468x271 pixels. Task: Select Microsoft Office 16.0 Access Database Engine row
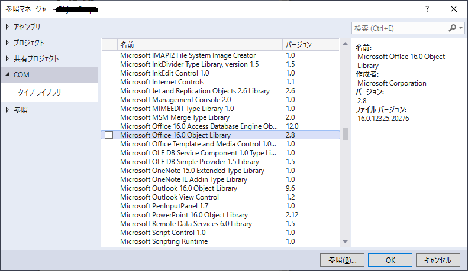pos(220,126)
